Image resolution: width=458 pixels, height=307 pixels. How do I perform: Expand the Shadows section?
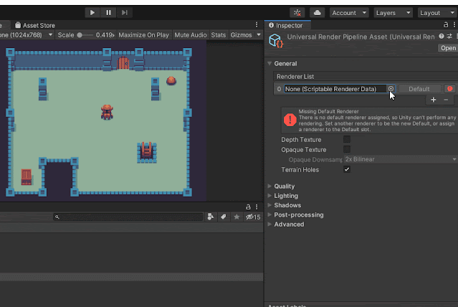tap(269, 205)
